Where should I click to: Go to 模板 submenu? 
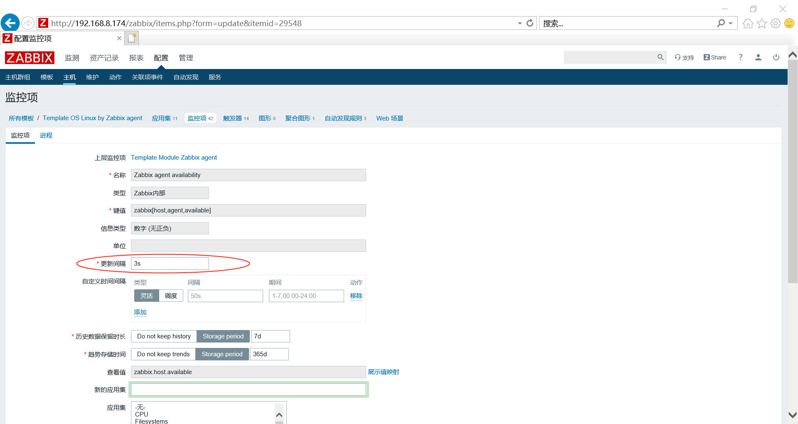point(47,77)
